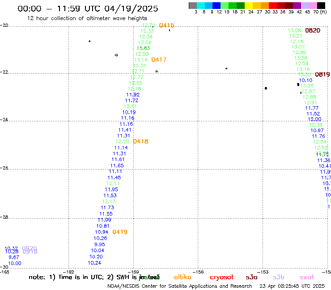Select the 11.95 wave height value
Image resolution: width=331 pixels, height=290 pixels.
(111, 190)
